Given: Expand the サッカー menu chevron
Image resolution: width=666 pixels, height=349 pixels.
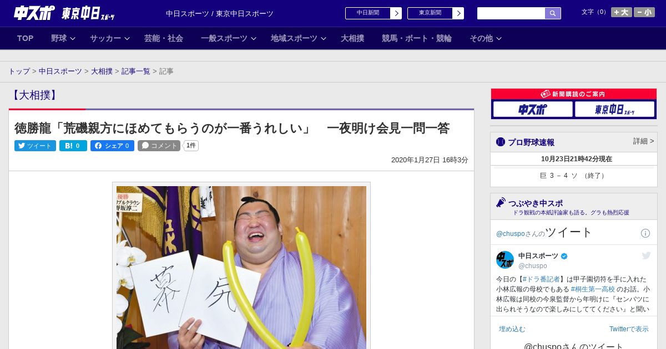Looking at the screenshot, I should tap(127, 39).
